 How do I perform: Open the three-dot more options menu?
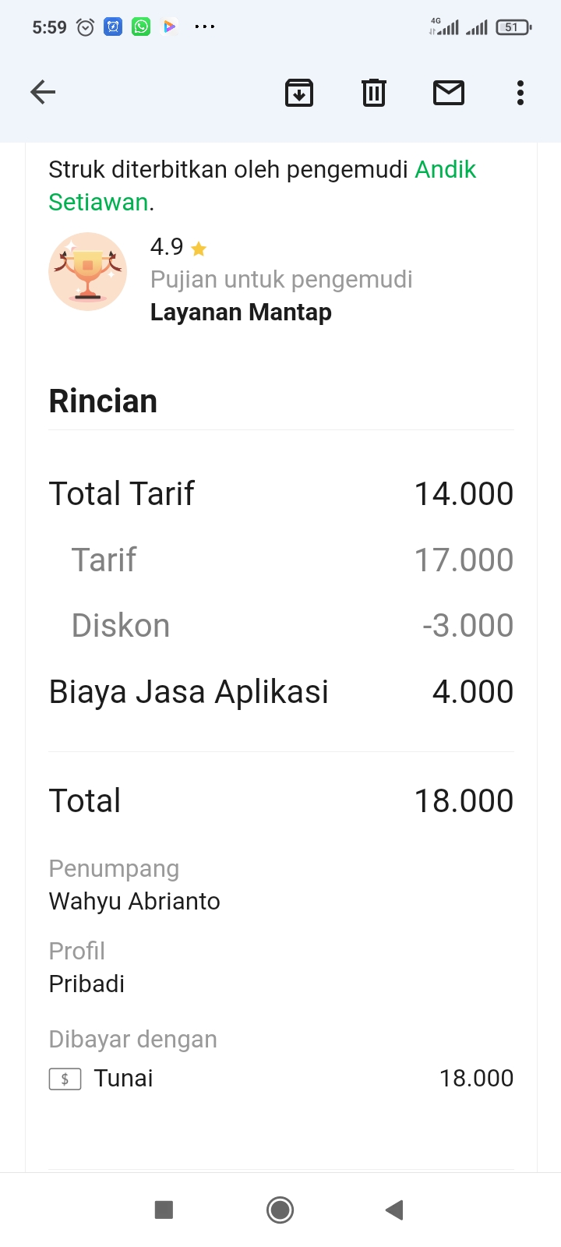520,93
